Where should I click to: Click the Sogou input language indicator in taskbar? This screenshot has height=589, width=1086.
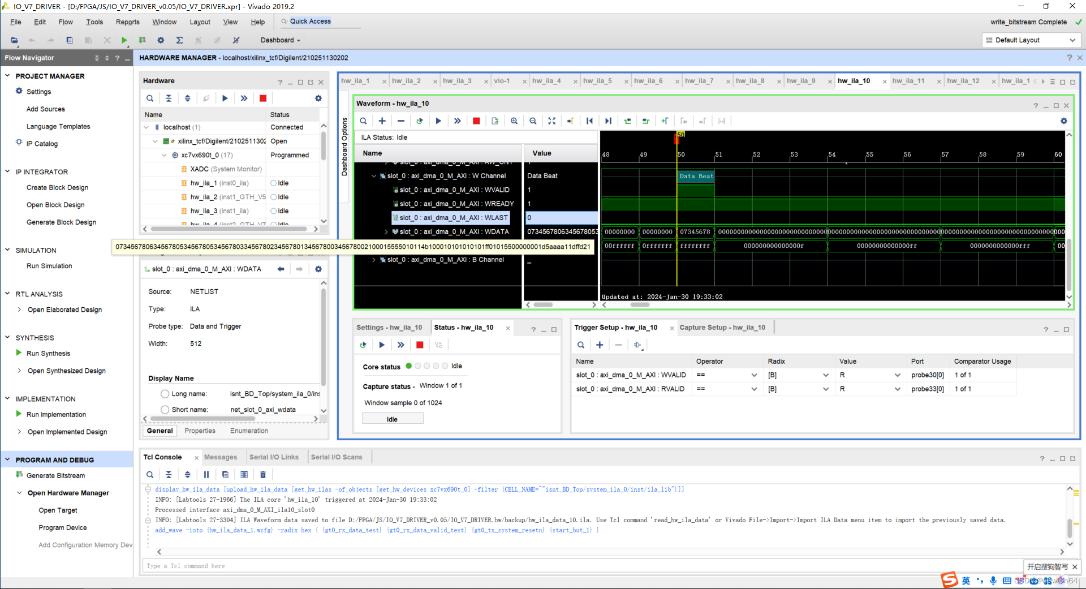pos(966,580)
